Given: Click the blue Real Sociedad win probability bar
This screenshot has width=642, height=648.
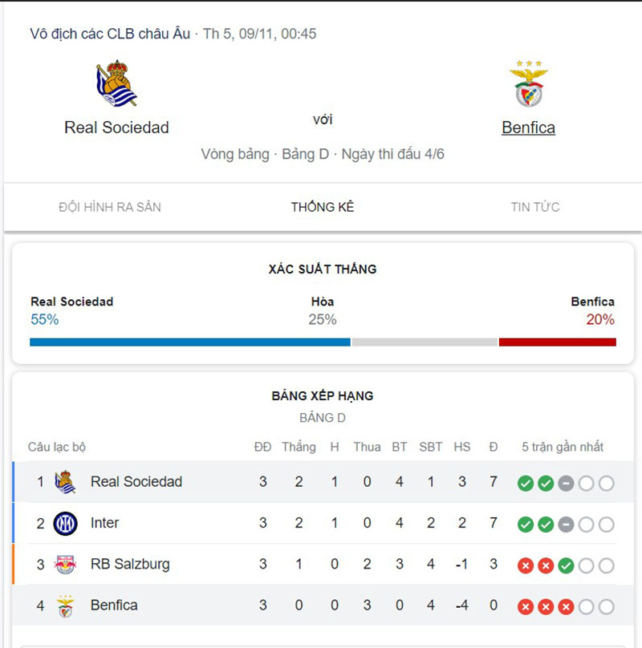Looking at the screenshot, I should pyautogui.click(x=189, y=342).
